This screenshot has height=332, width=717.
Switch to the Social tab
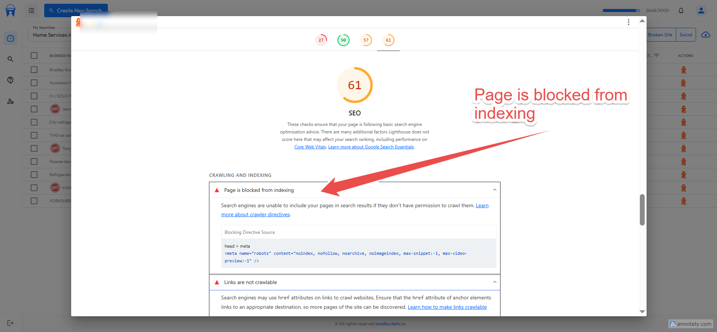coord(686,35)
